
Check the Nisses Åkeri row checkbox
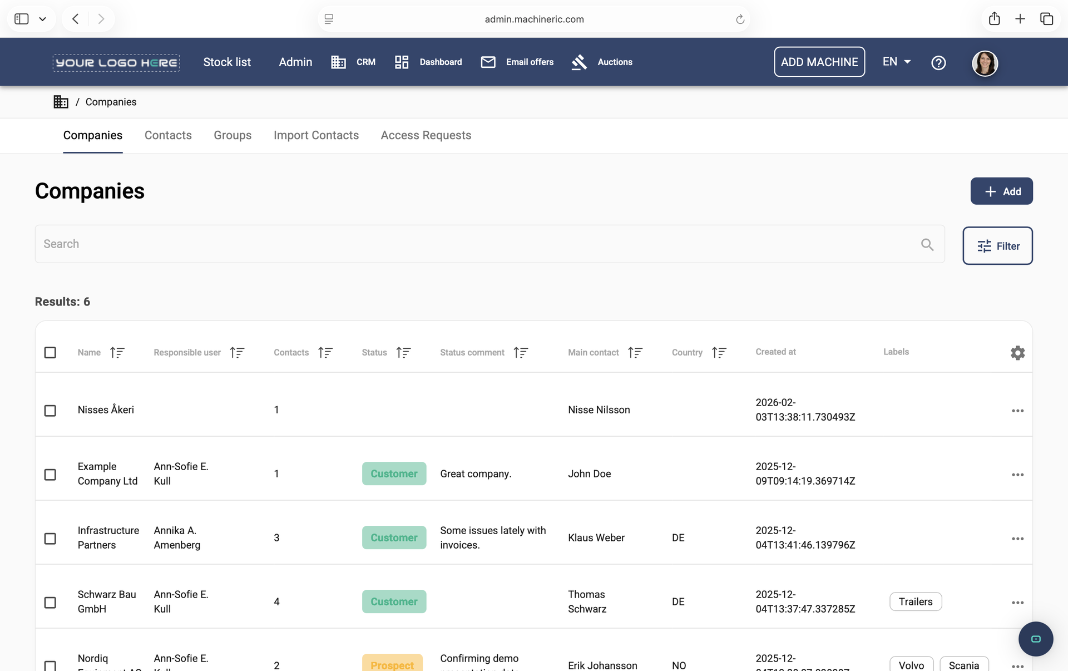pyautogui.click(x=50, y=411)
